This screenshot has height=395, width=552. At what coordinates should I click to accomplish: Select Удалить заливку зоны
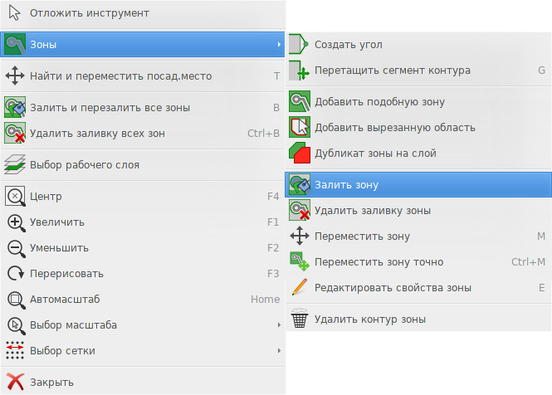pos(418,210)
